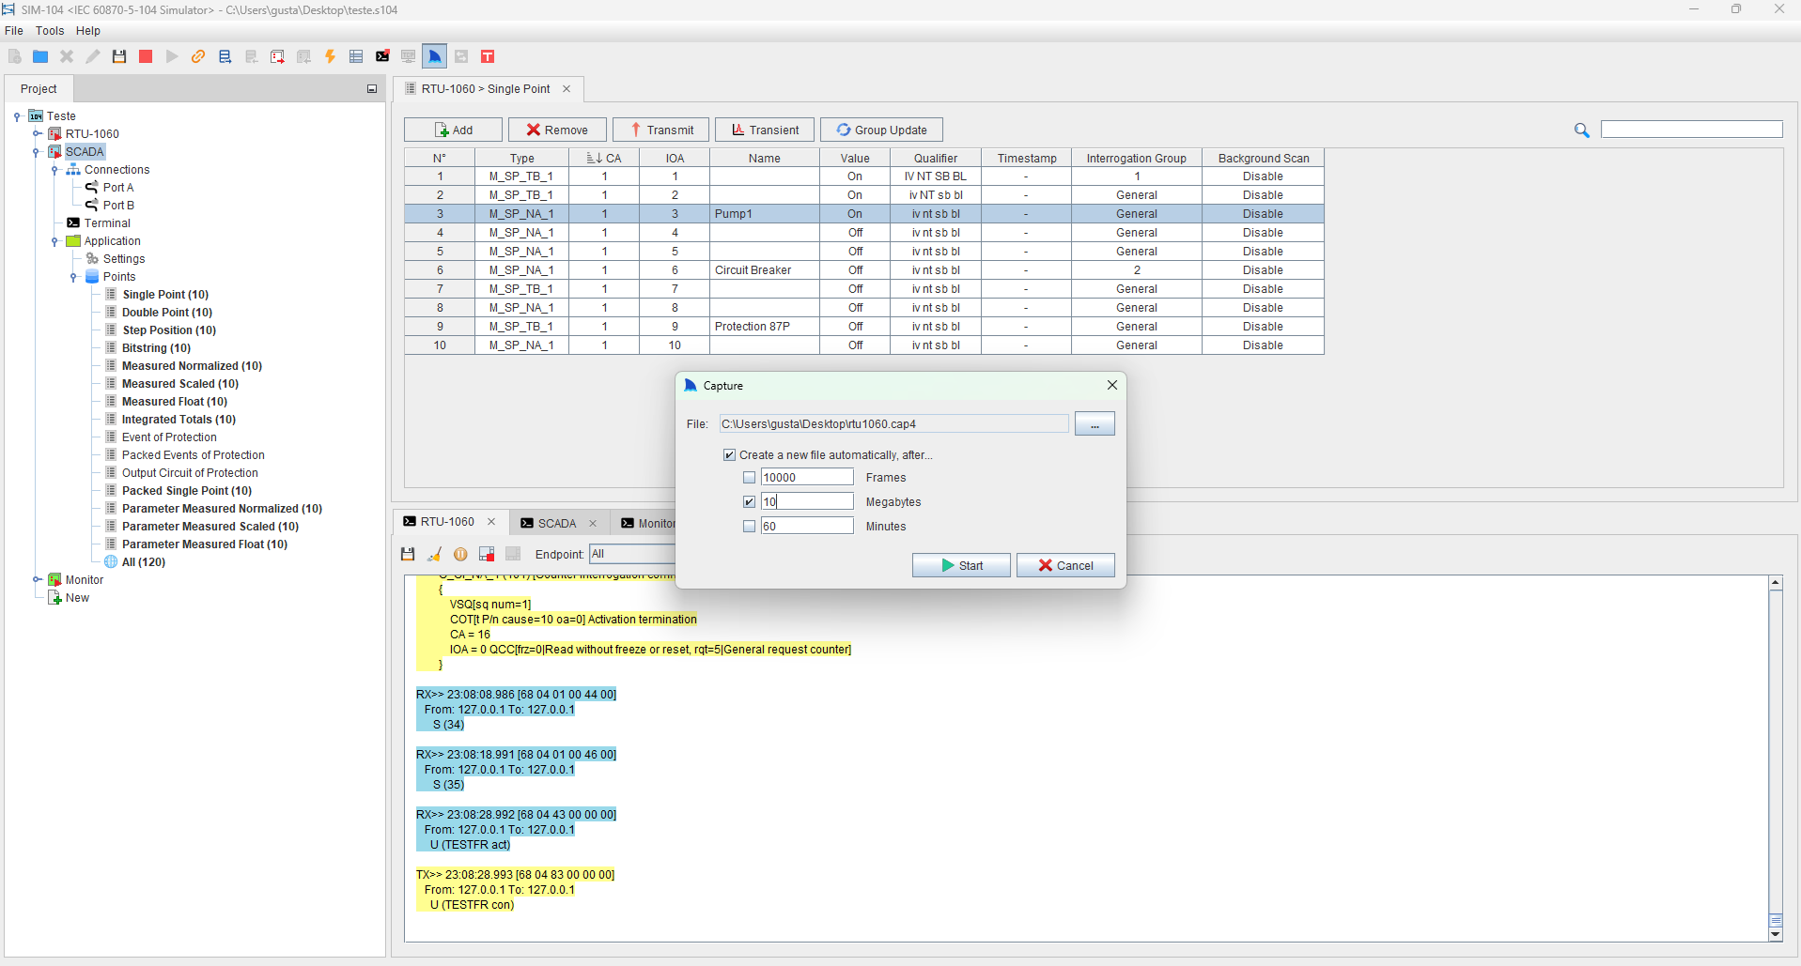Clear the terminal log with broom icon
Viewport: 1801px width, 966px height.
(434, 554)
